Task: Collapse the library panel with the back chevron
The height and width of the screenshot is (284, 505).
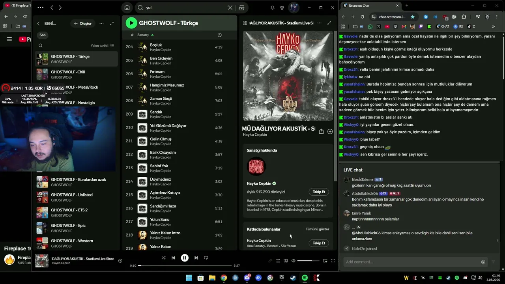Action: tap(38, 24)
